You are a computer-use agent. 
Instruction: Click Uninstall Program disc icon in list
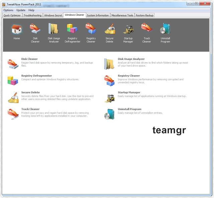coord(109,114)
